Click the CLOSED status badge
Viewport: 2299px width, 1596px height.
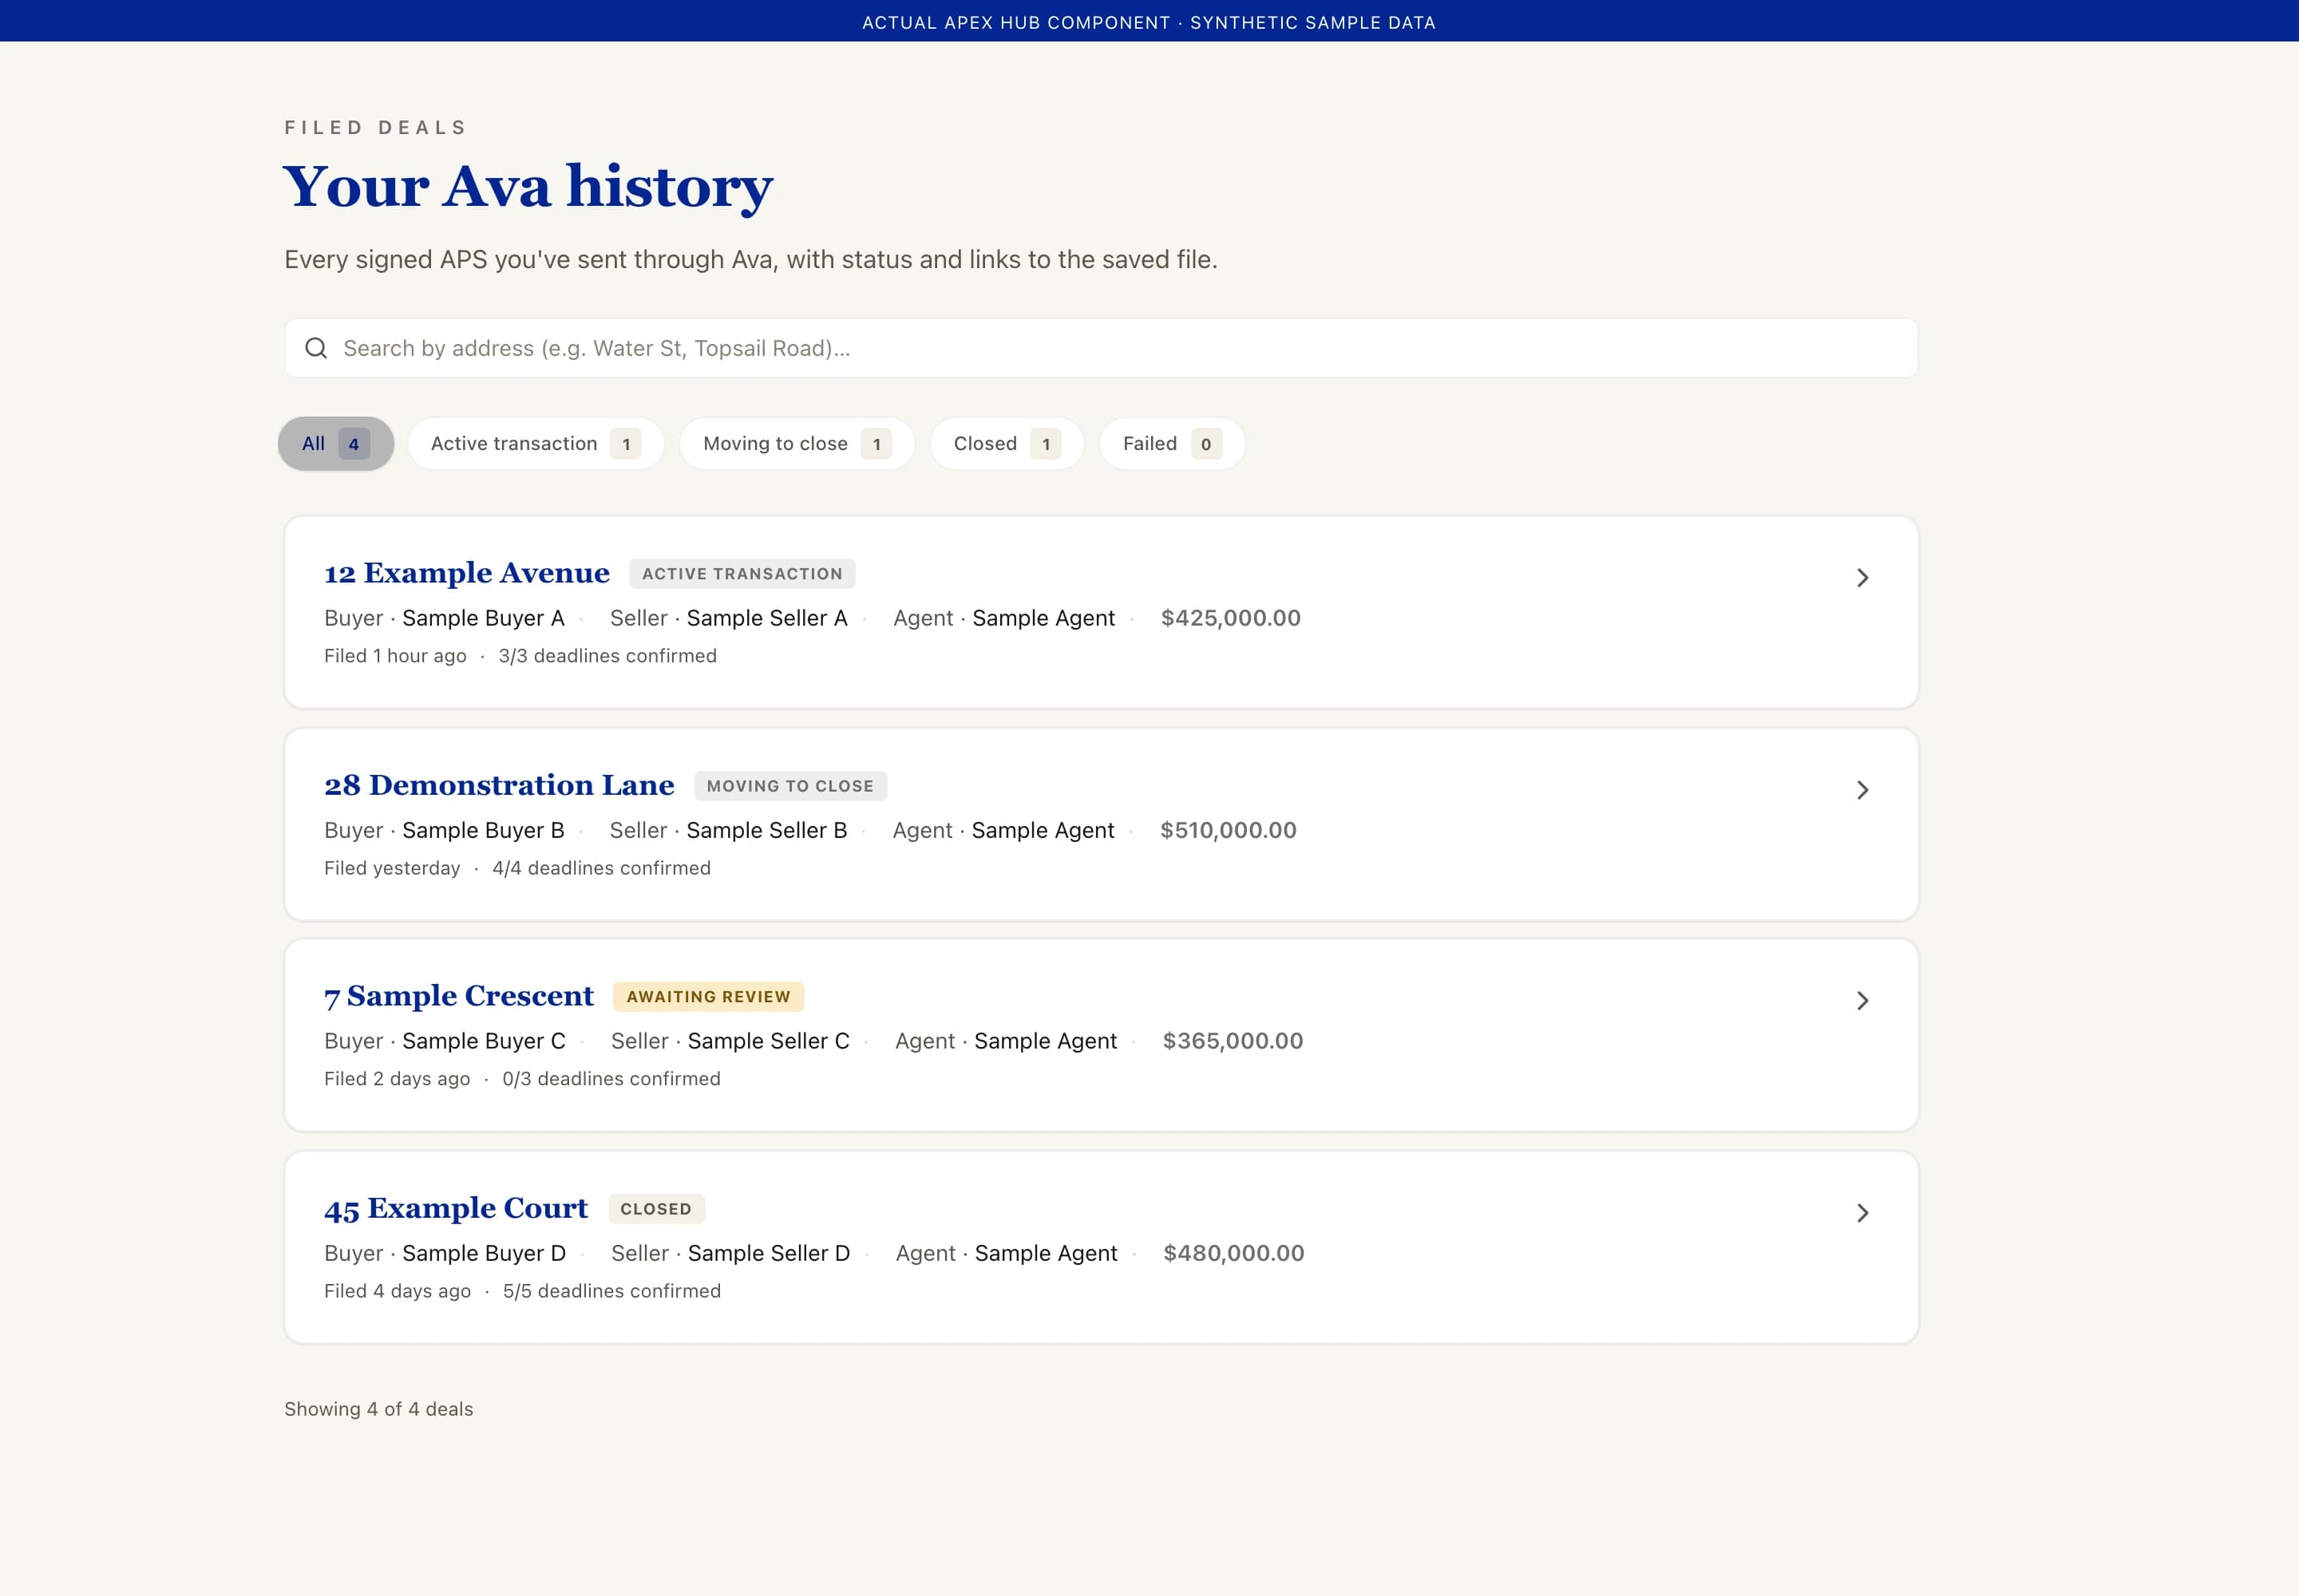tap(656, 1209)
